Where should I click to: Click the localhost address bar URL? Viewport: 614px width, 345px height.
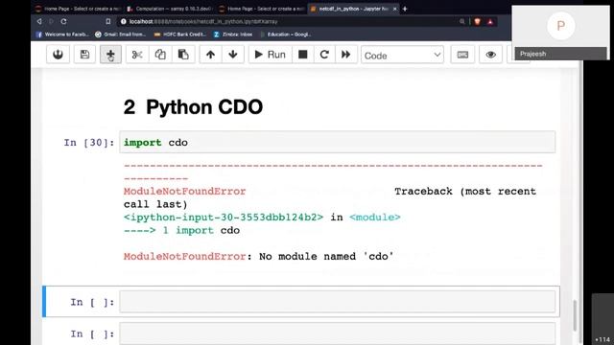[x=203, y=21]
